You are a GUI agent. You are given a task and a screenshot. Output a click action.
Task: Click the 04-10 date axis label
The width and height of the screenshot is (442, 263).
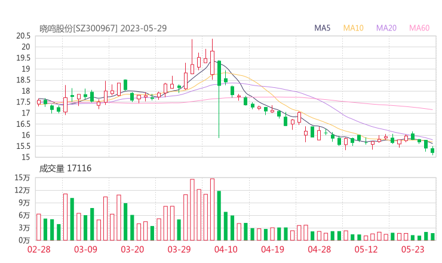[226, 249]
